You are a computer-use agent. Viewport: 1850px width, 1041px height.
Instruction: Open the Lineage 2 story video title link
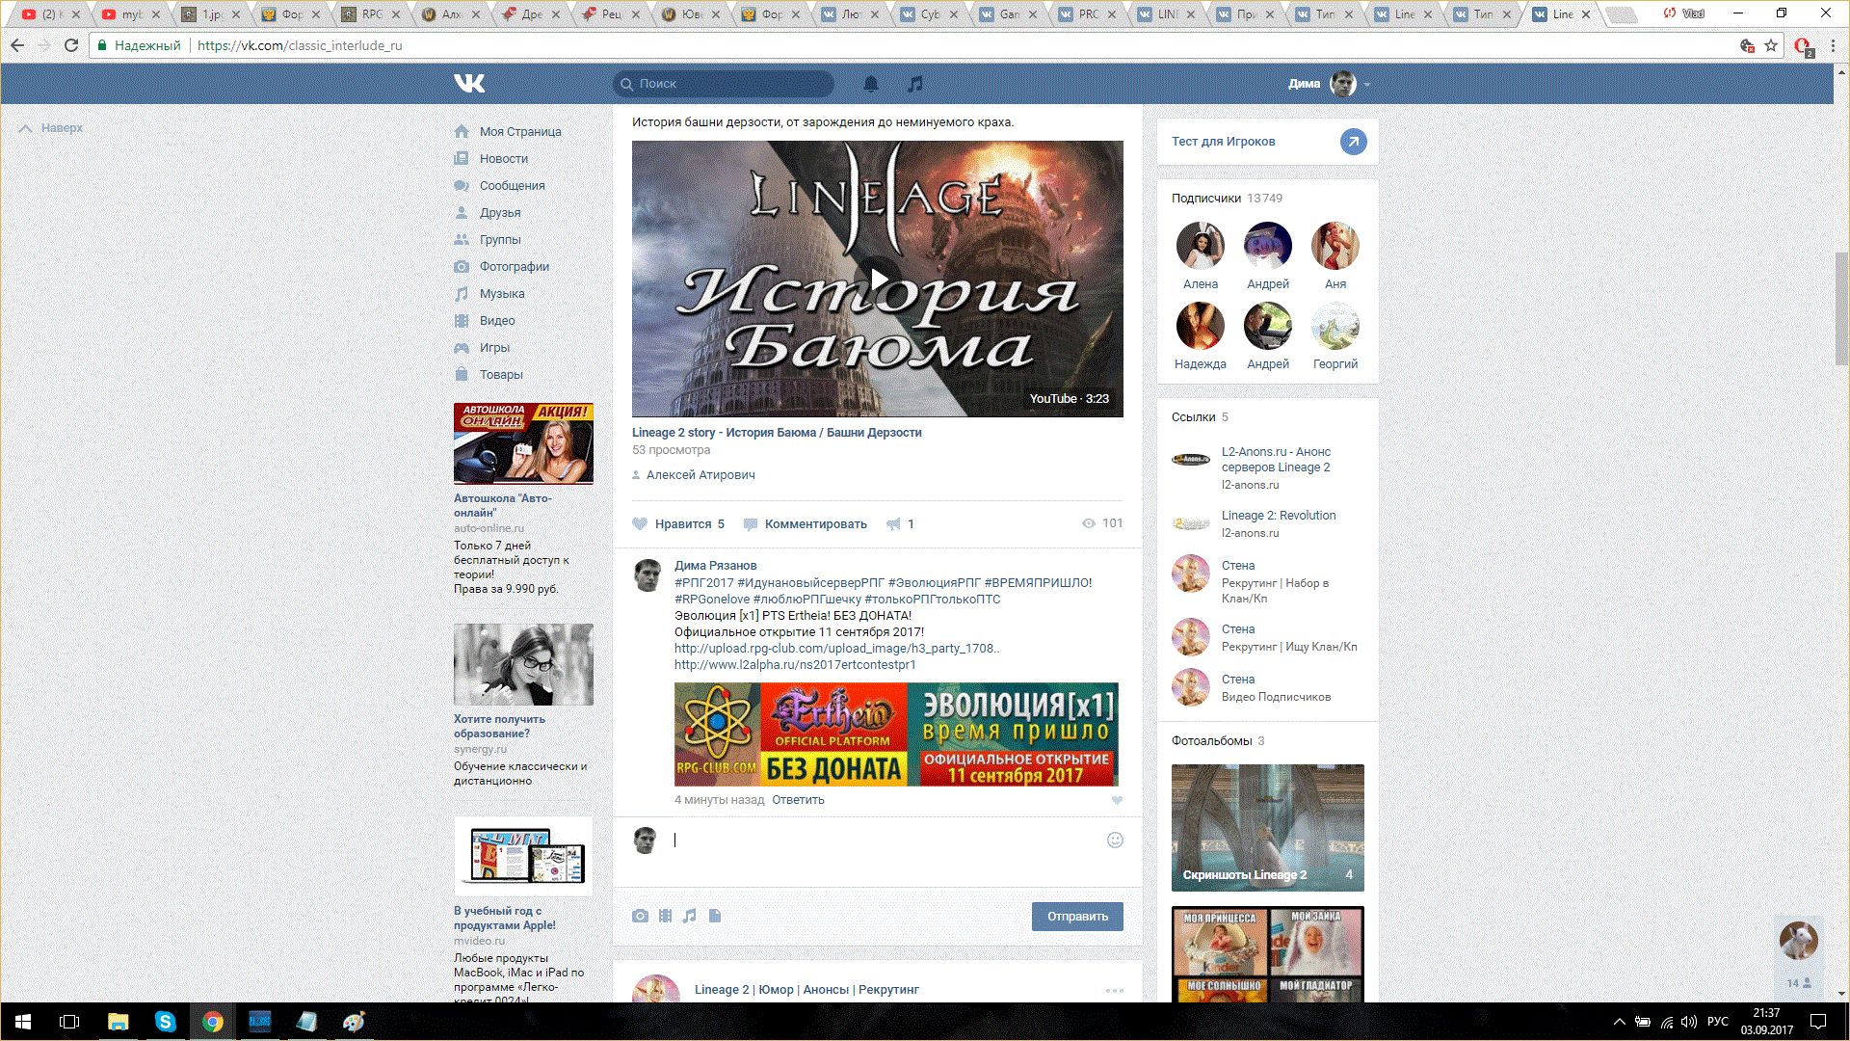(777, 432)
